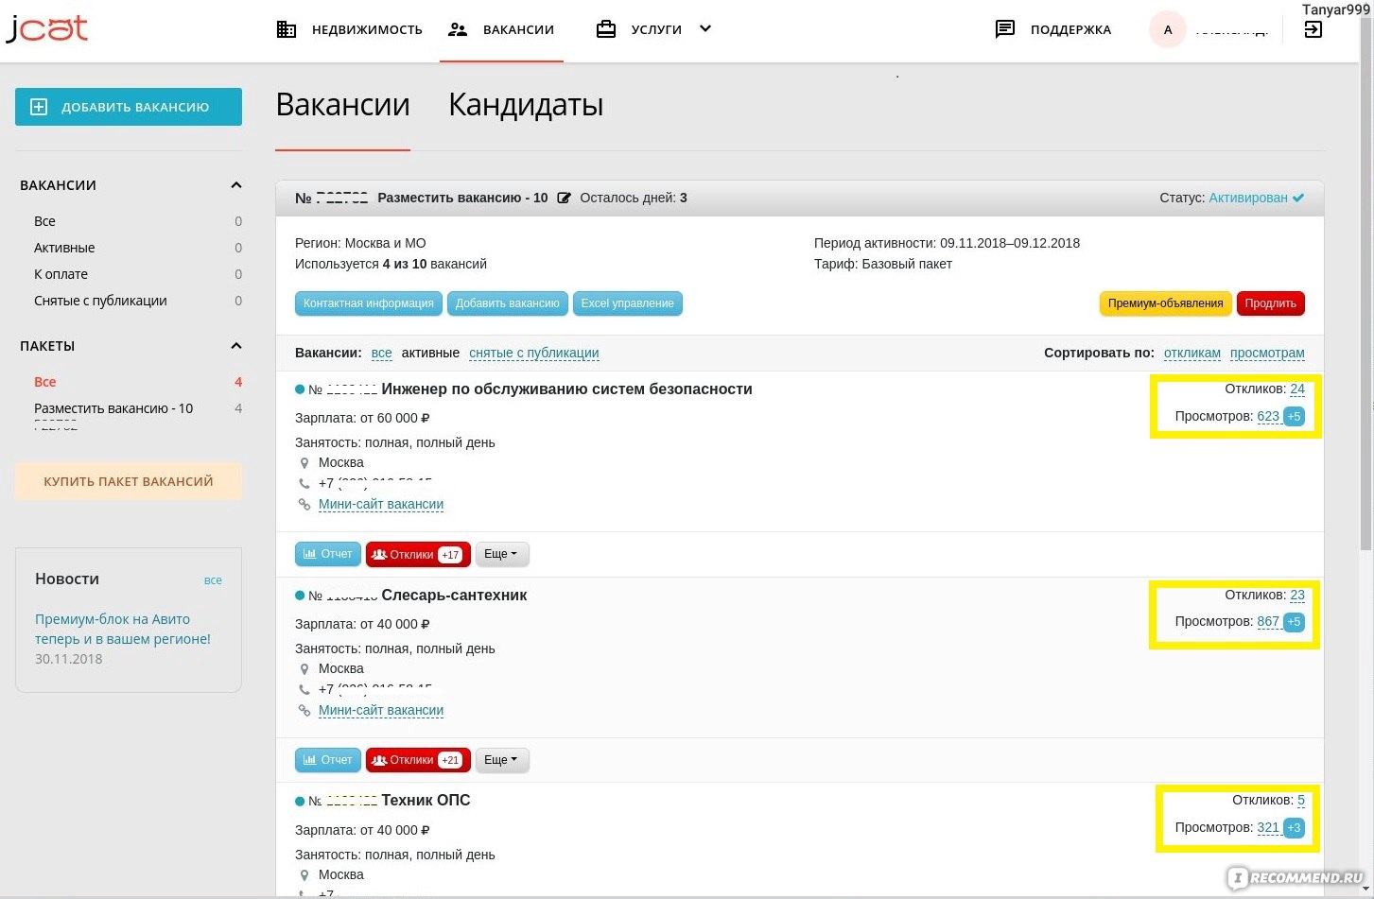Click Купить пакет вакансий button

pyautogui.click(x=129, y=481)
